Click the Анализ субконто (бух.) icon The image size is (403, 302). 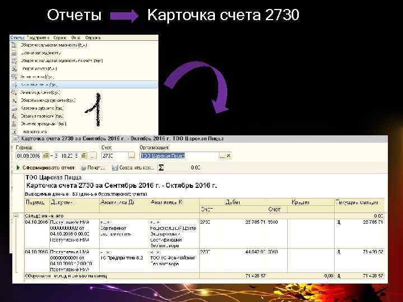(x=15, y=92)
